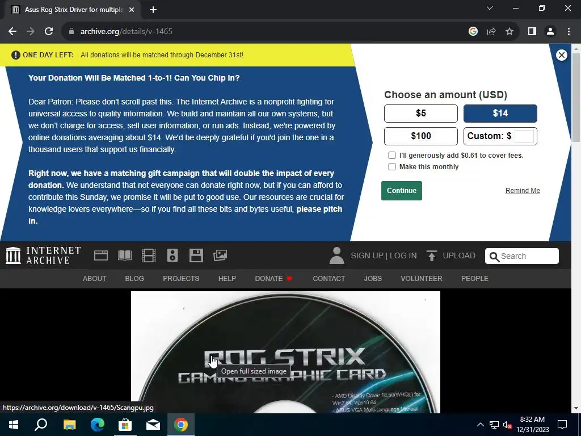Click SIGN UP link

tap(367, 255)
